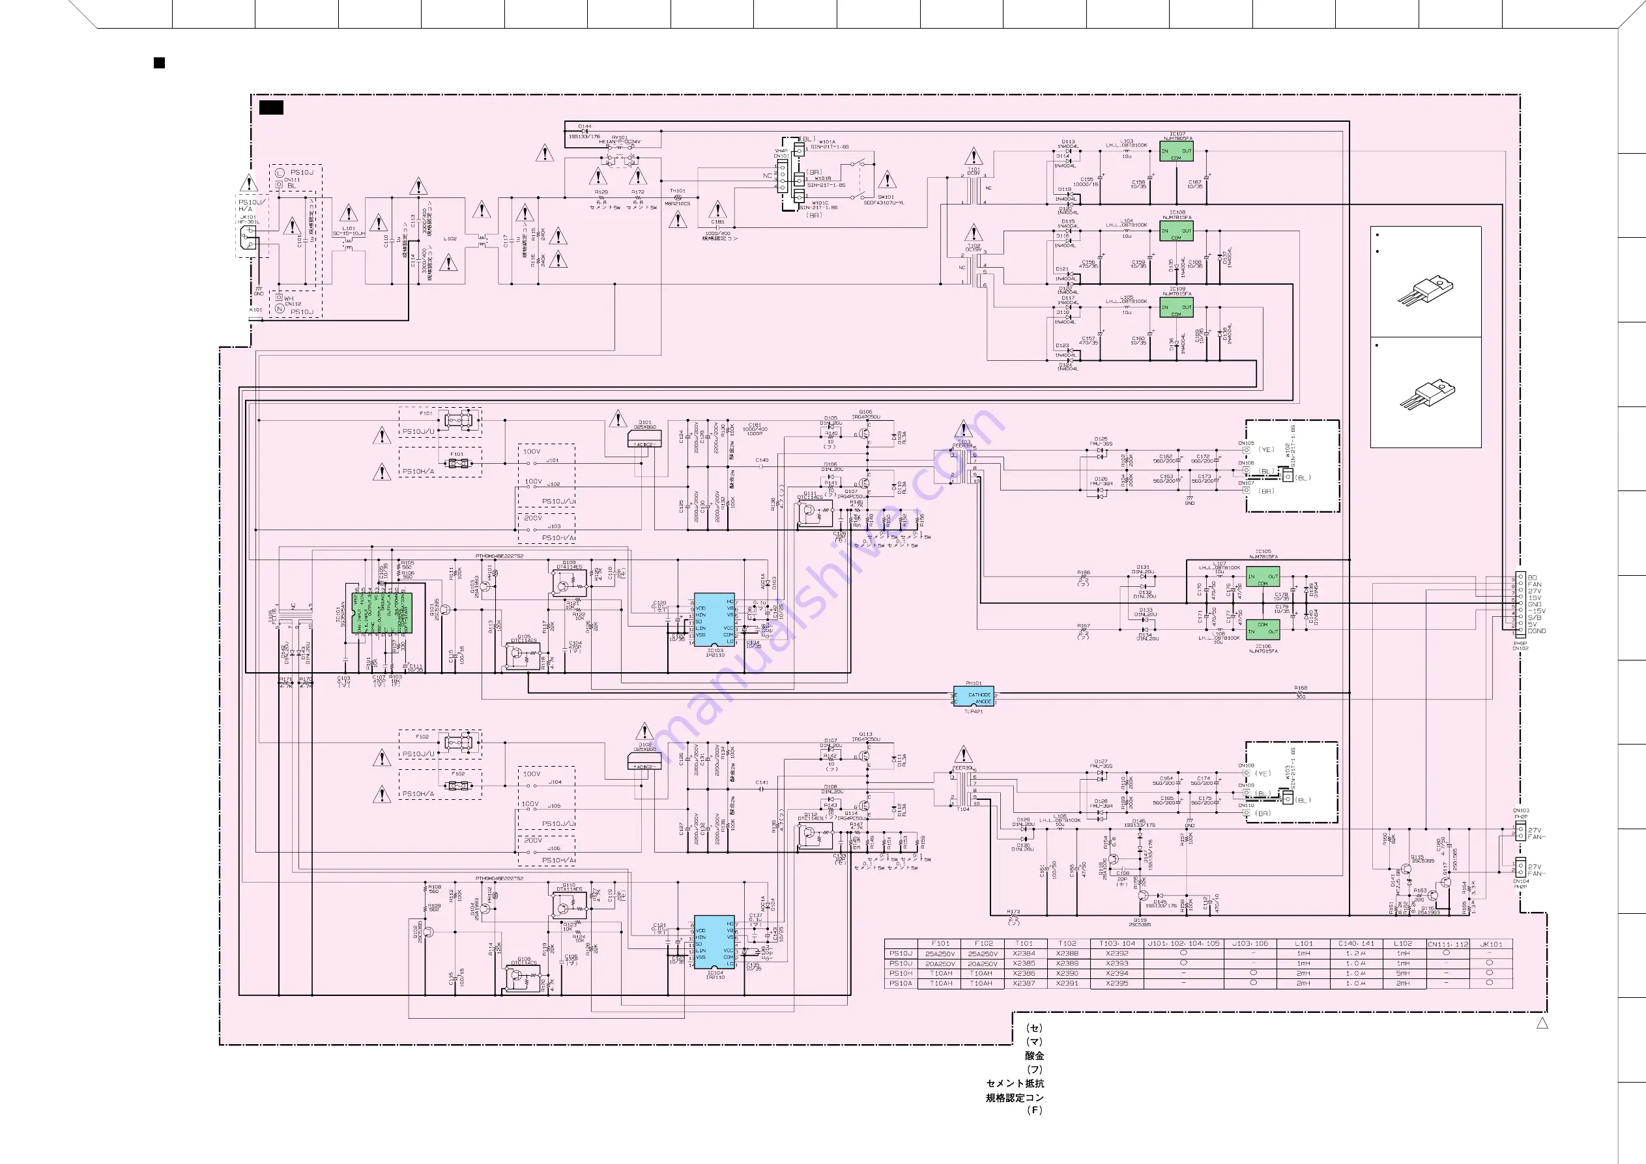This screenshot has height=1164, width=1646.
Task: Click the IC108 regulator green block
Action: (1176, 231)
